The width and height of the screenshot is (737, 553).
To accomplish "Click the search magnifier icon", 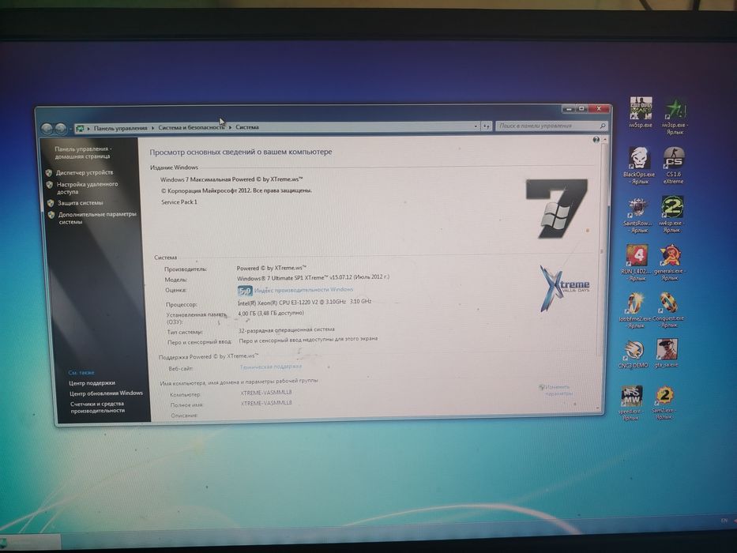I will tap(602, 126).
